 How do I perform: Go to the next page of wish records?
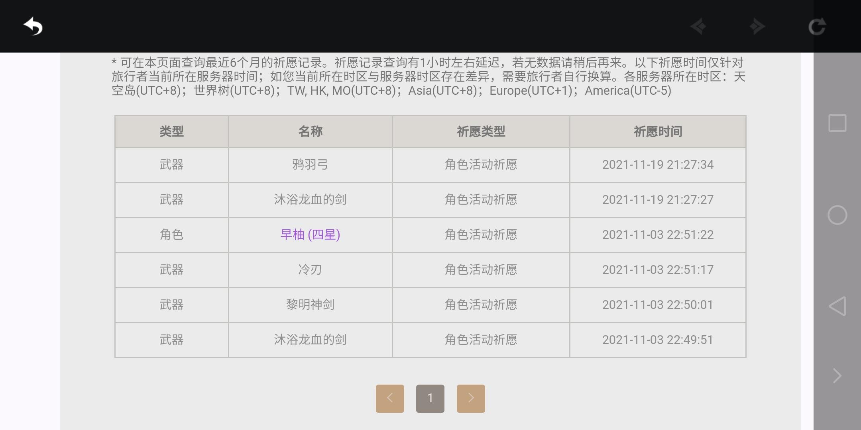pyautogui.click(x=471, y=398)
